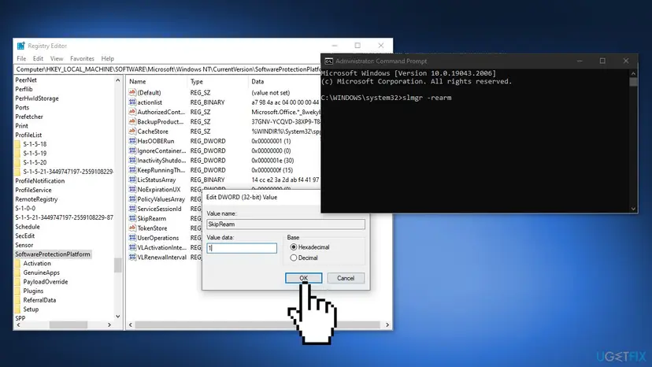
Task: Select the actionlist binary value icon
Action: click(132, 102)
